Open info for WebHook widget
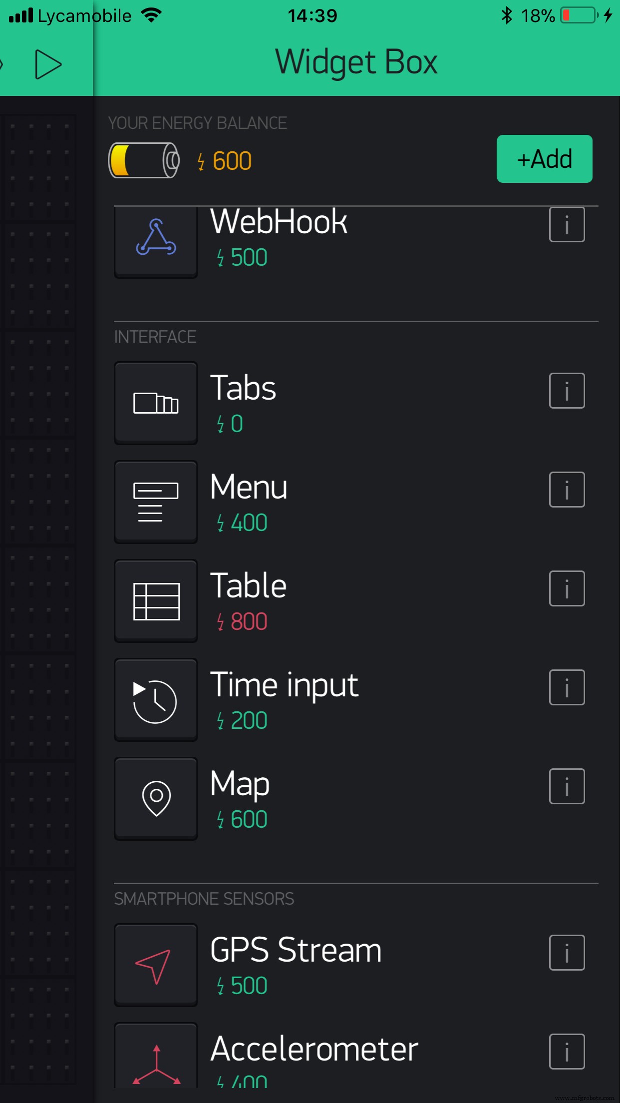 567,224
